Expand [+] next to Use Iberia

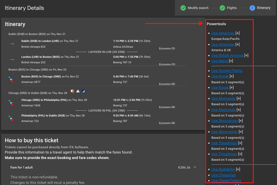pyautogui.click(x=231, y=61)
